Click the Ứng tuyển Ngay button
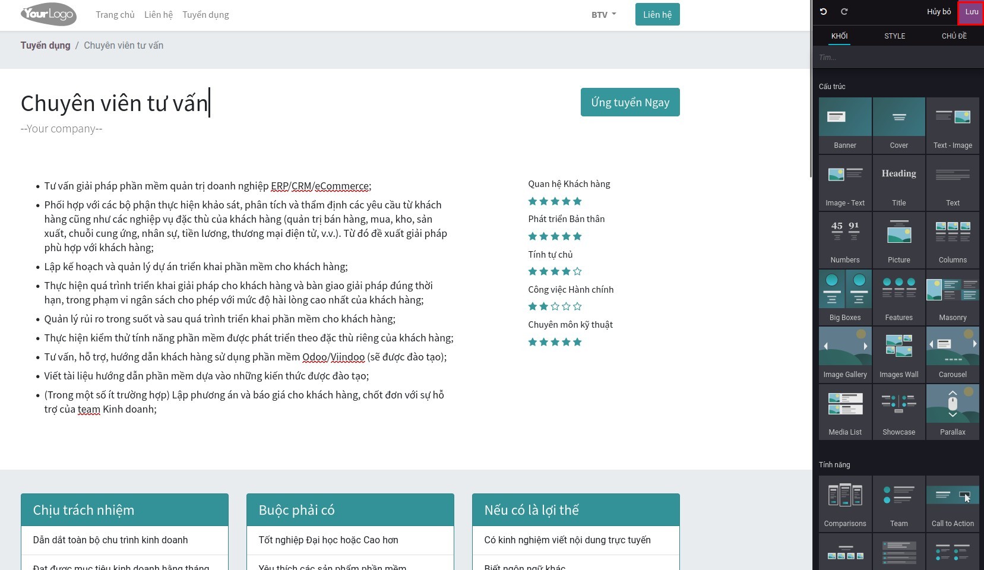This screenshot has height=570, width=984. pyautogui.click(x=629, y=102)
